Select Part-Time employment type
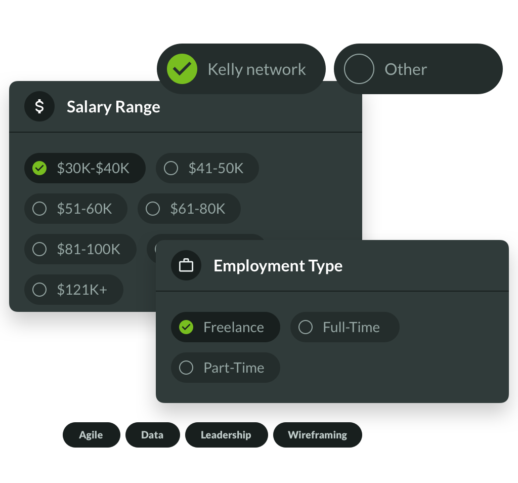 pos(225,368)
